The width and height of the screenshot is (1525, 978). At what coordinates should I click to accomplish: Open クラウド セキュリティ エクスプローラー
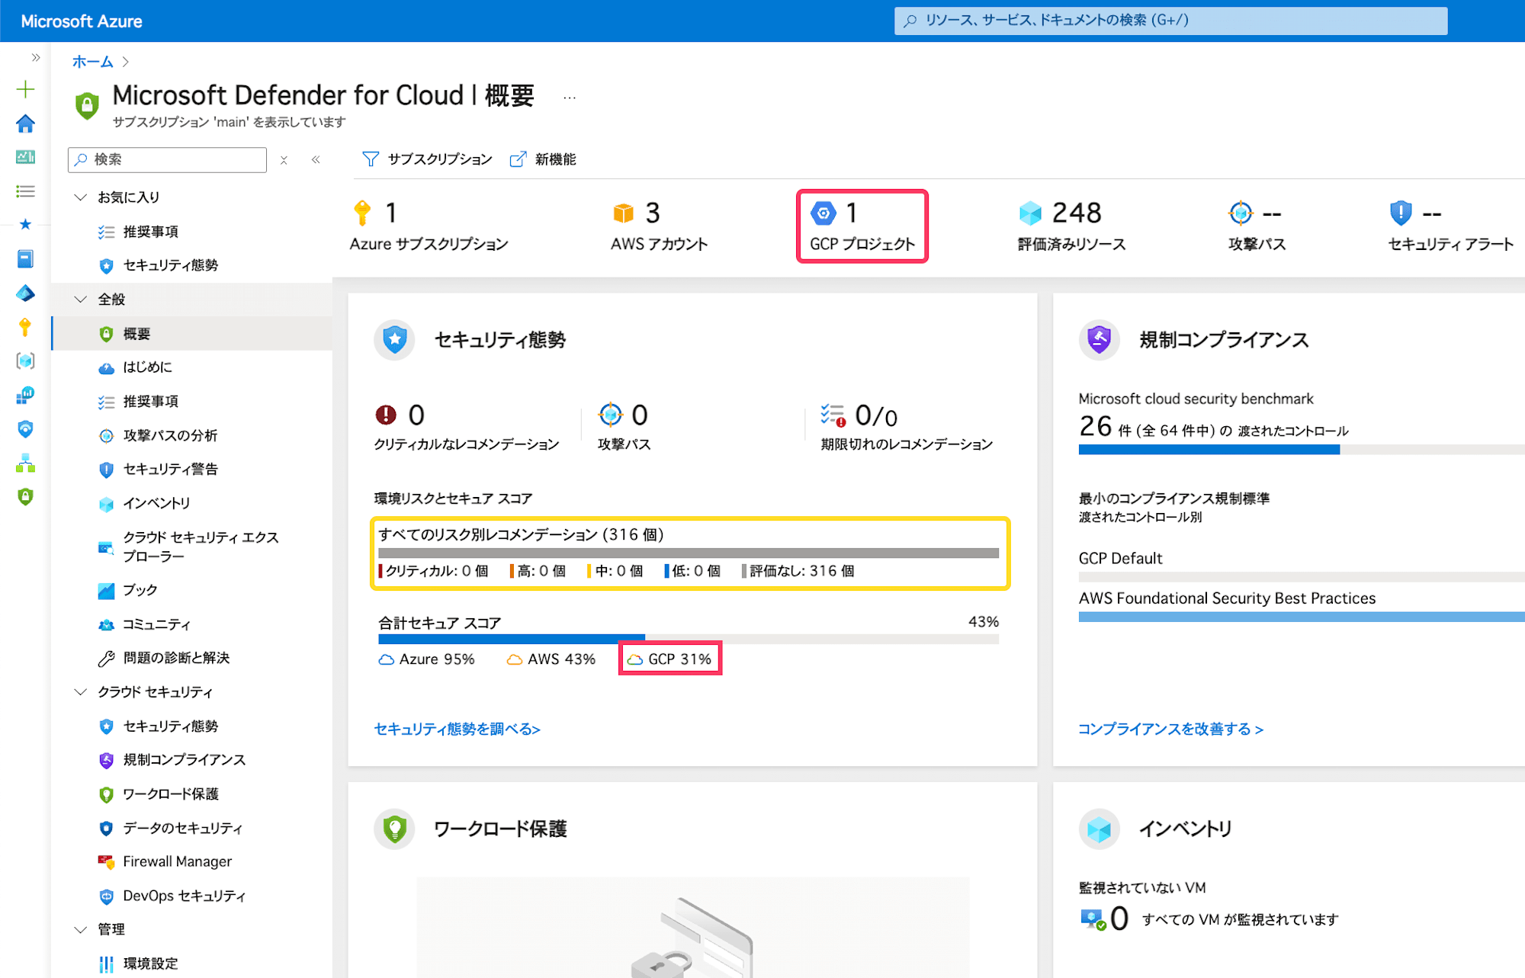point(201,547)
